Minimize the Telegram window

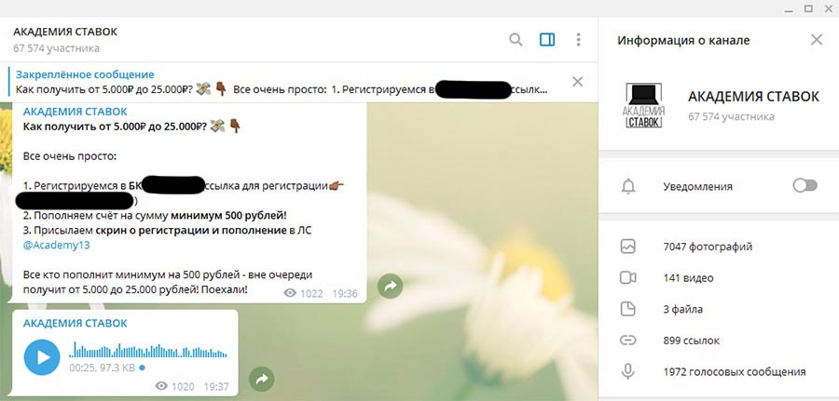click(x=789, y=8)
